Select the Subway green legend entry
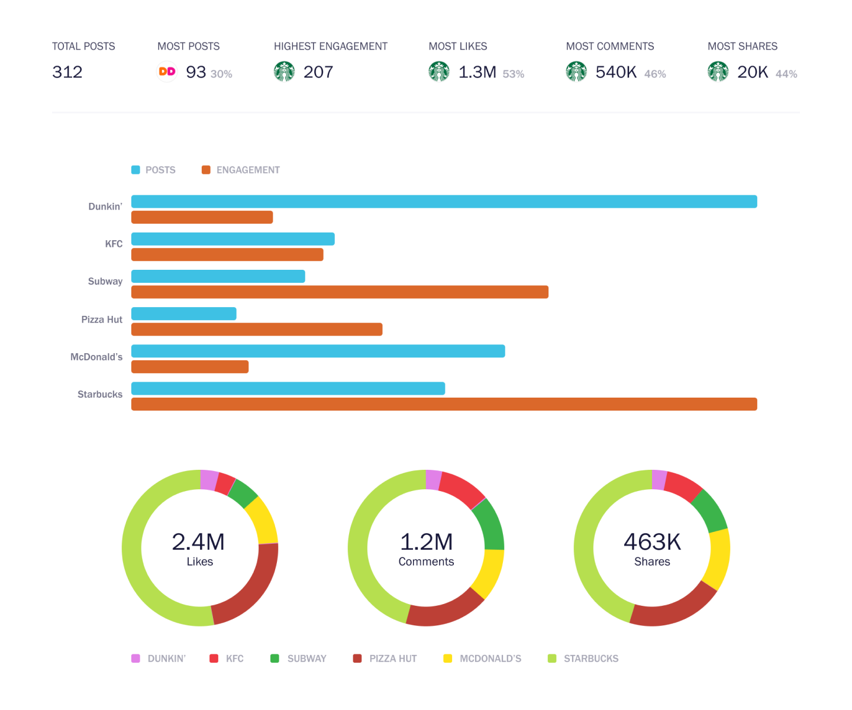This screenshot has height=710, width=852. [x=299, y=659]
